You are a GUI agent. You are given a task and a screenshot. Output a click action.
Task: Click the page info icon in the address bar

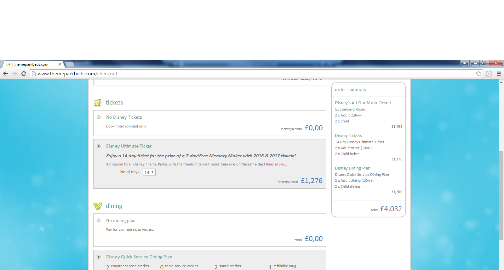(x=34, y=73)
